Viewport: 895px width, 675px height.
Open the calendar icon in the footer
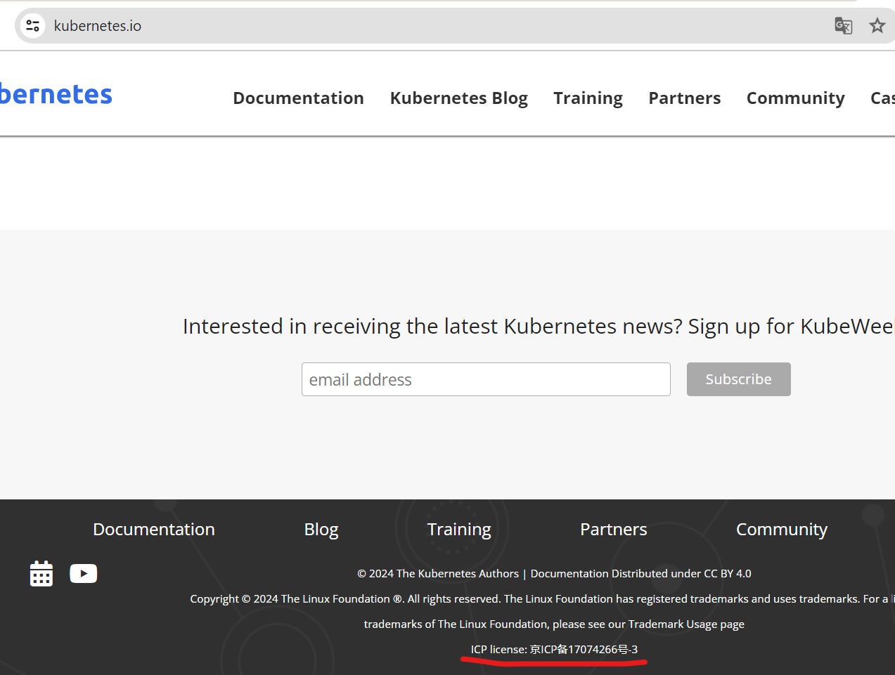tap(41, 574)
